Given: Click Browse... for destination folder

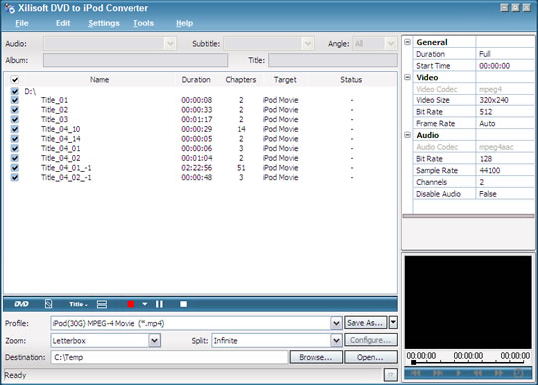Looking at the screenshot, I should (x=316, y=357).
